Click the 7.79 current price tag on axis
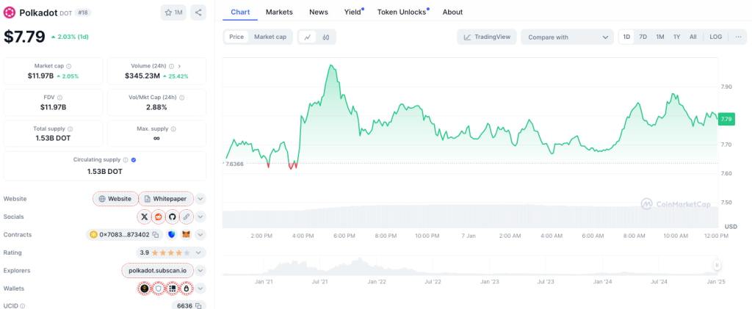752x309 pixels. (726, 119)
